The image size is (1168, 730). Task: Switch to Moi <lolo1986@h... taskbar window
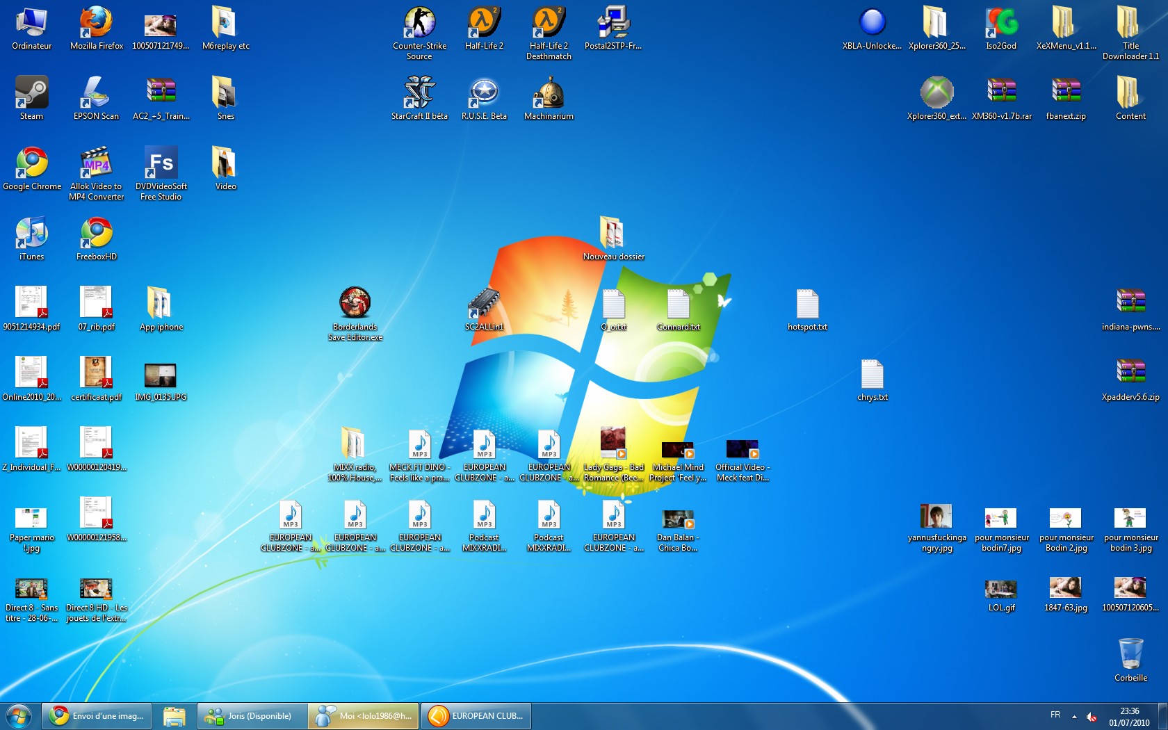(x=363, y=716)
